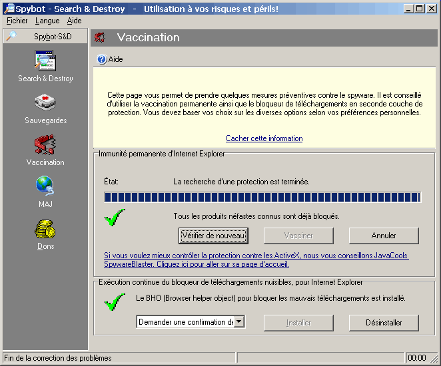Close the Spybot window
The width and height of the screenshot is (441, 366).
pos(432,9)
